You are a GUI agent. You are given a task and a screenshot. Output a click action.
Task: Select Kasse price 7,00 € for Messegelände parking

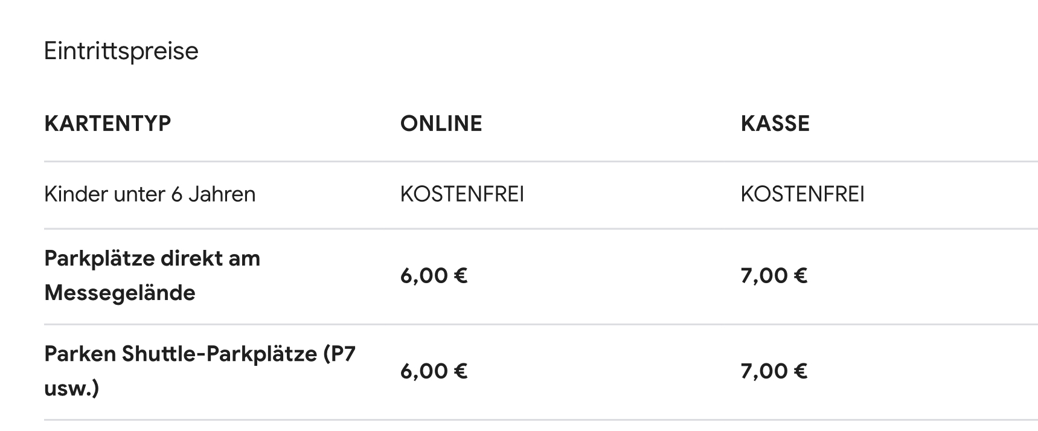click(774, 276)
